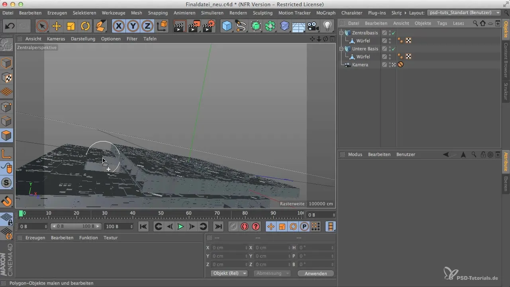Go to start of animation
This screenshot has height=287, width=510.
point(143,226)
